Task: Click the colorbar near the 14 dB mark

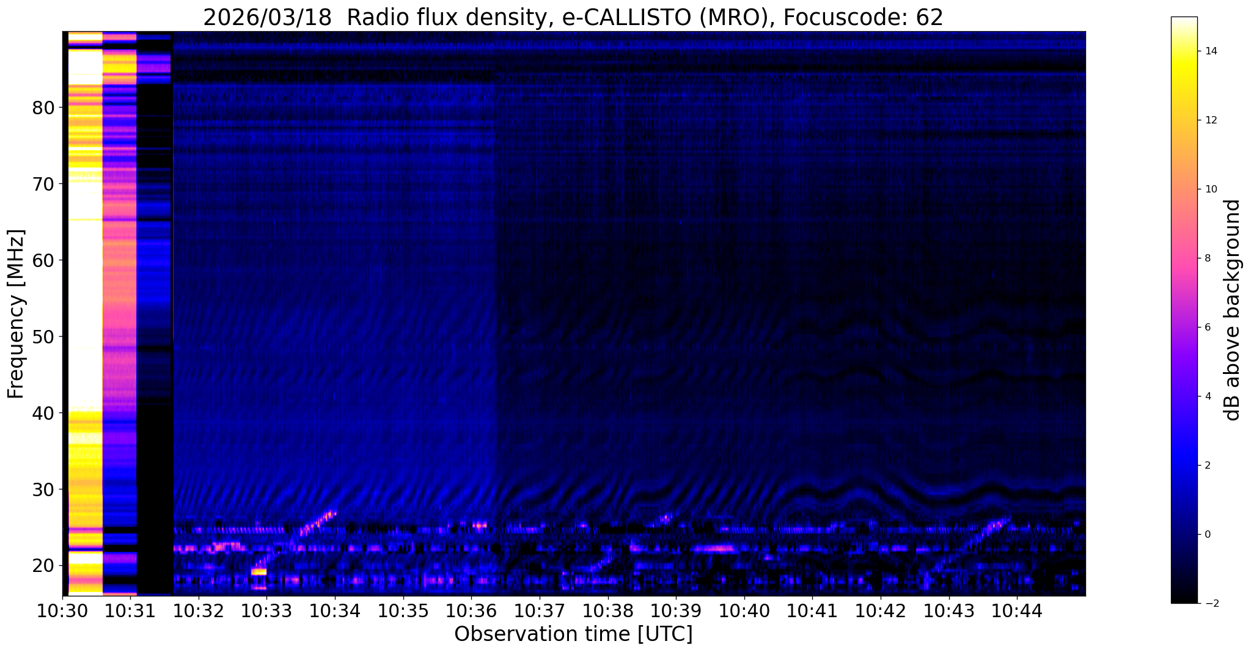Action: click(1184, 51)
